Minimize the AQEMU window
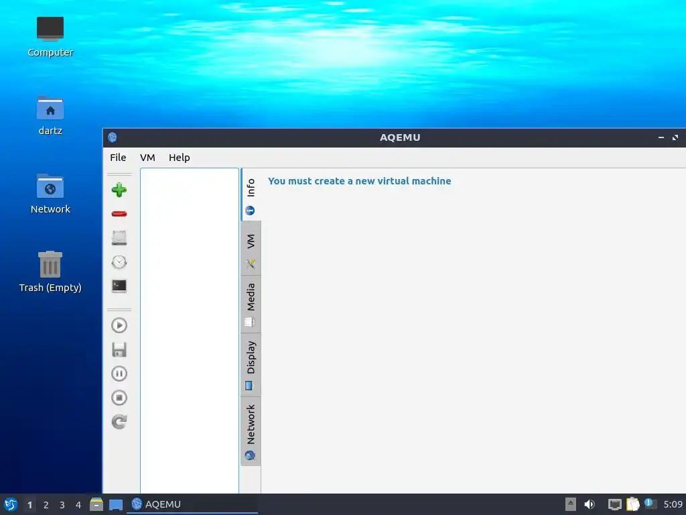 coord(661,137)
